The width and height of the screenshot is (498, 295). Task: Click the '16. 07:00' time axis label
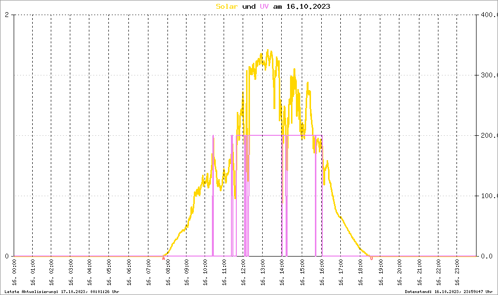click(x=148, y=273)
